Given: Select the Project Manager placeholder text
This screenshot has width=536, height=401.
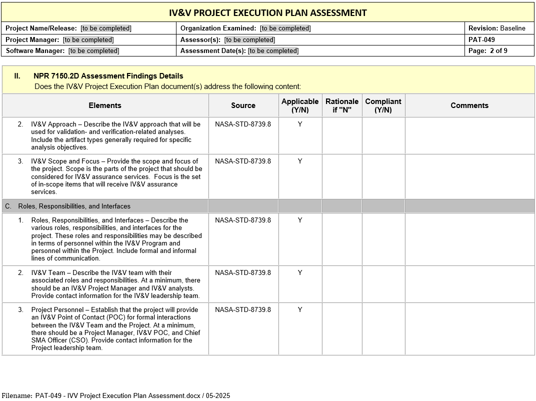Looking at the screenshot, I should tap(88, 39).
